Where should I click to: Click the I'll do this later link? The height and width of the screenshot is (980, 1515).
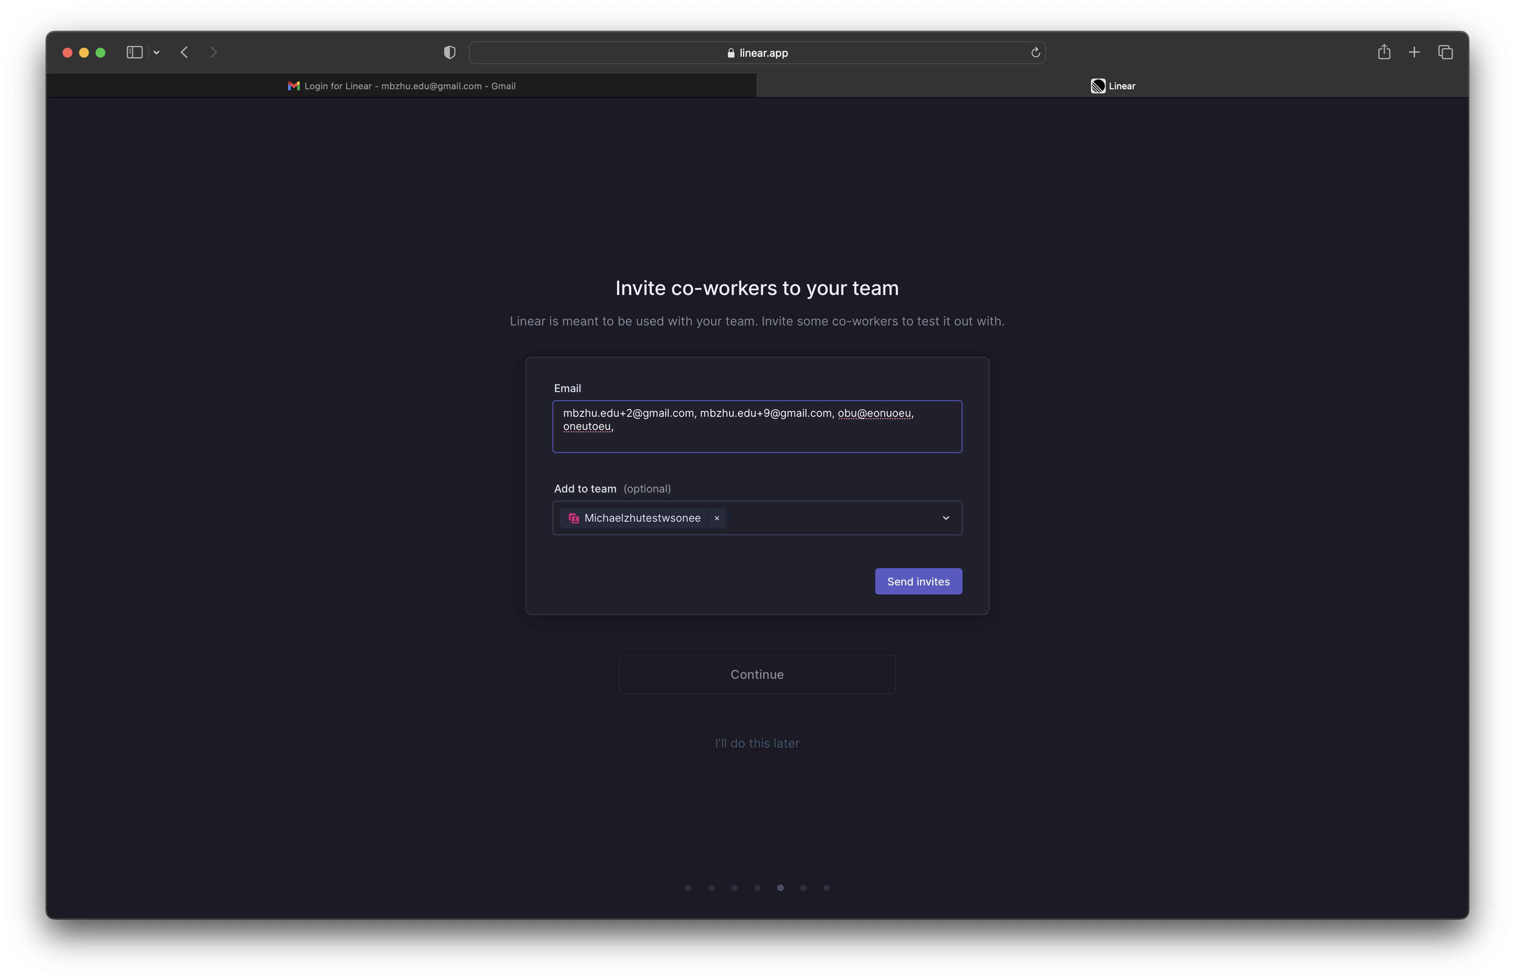(x=757, y=743)
